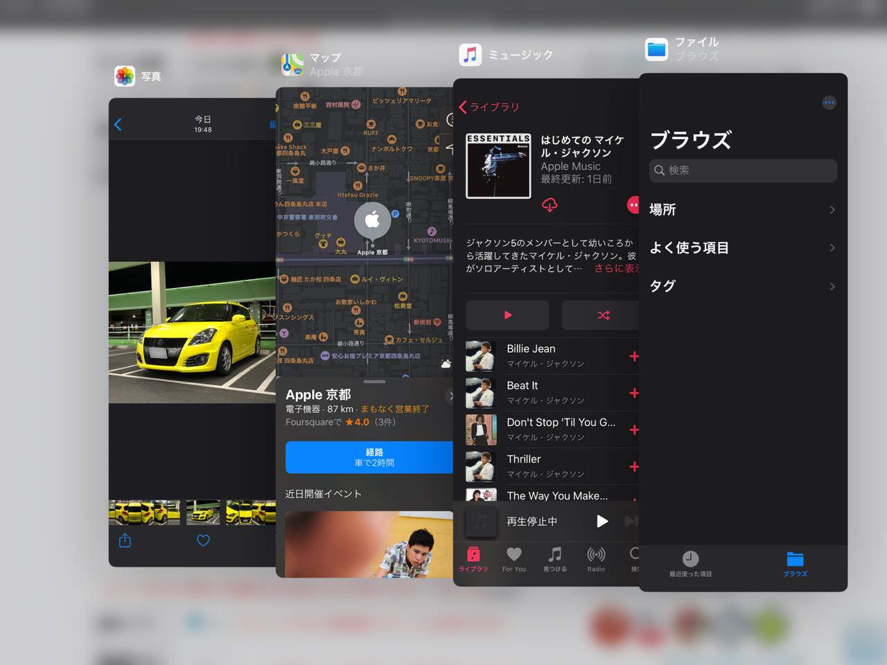The image size is (887, 665).
Task: Tap the 経路 directions button in Maps
Action: (x=370, y=457)
